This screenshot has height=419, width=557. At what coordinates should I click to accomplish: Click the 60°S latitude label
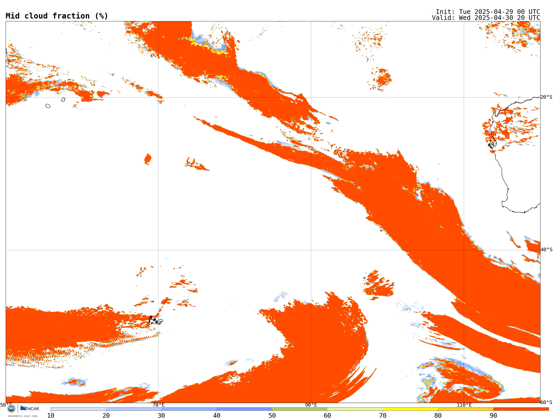click(x=546, y=402)
